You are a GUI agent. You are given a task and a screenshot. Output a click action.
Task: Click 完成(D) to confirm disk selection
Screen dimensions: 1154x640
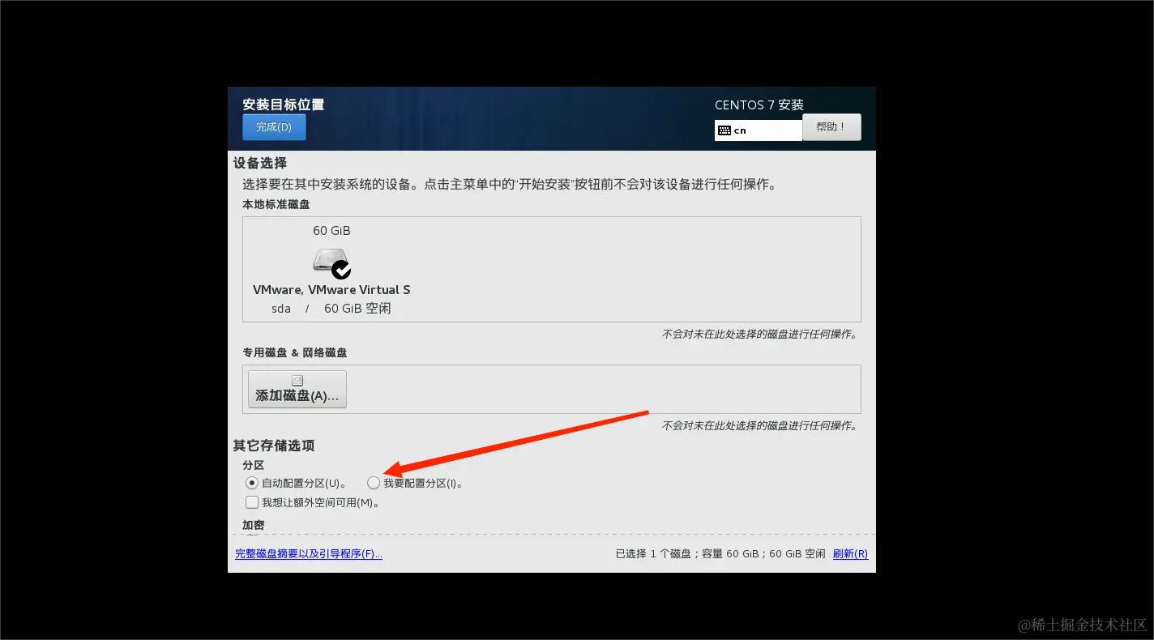(274, 126)
